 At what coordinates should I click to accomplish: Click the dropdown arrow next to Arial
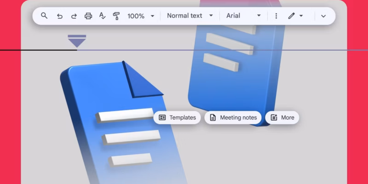pos(259,16)
